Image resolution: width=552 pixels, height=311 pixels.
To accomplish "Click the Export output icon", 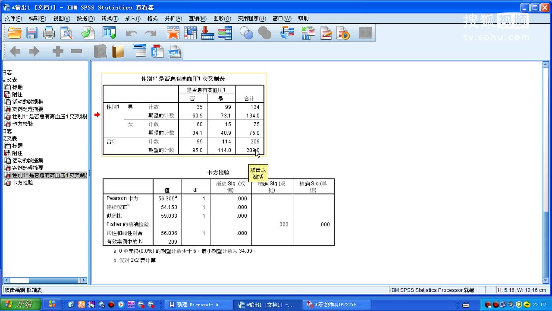I will click(x=88, y=33).
